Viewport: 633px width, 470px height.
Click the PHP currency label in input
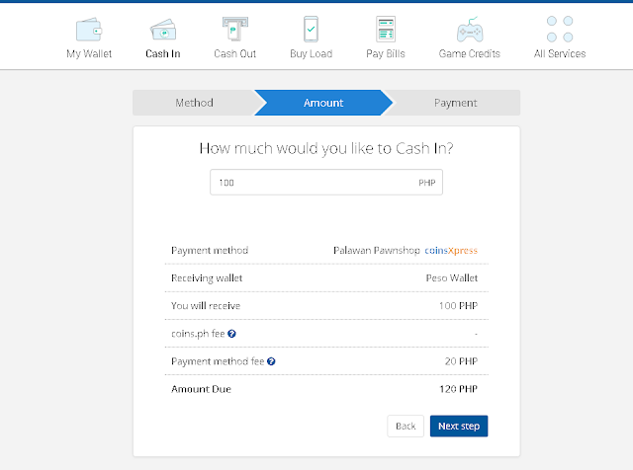tap(426, 184)
